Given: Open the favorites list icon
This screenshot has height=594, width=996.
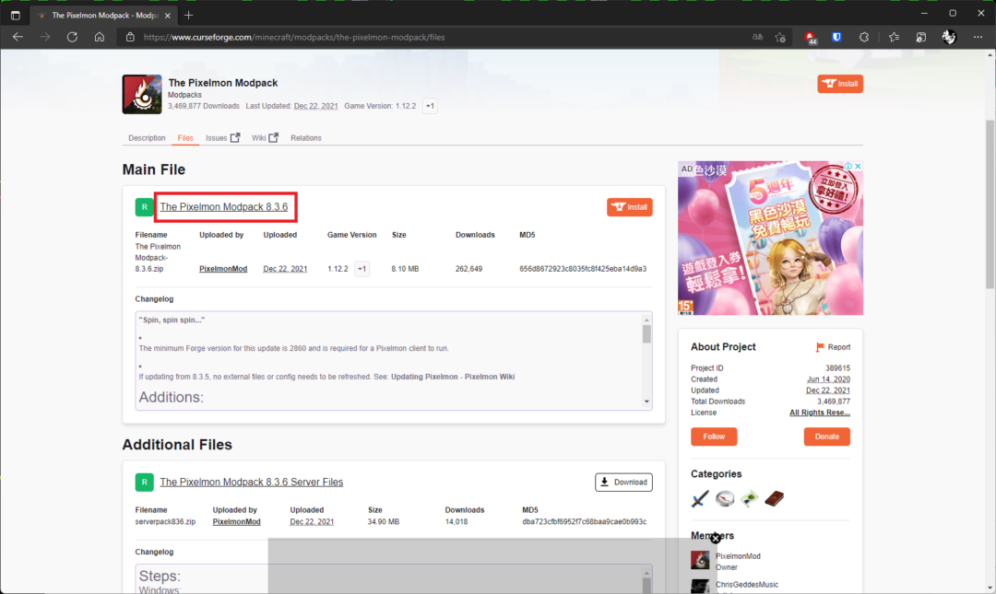Looking at the screenshot, I should 894,37.
